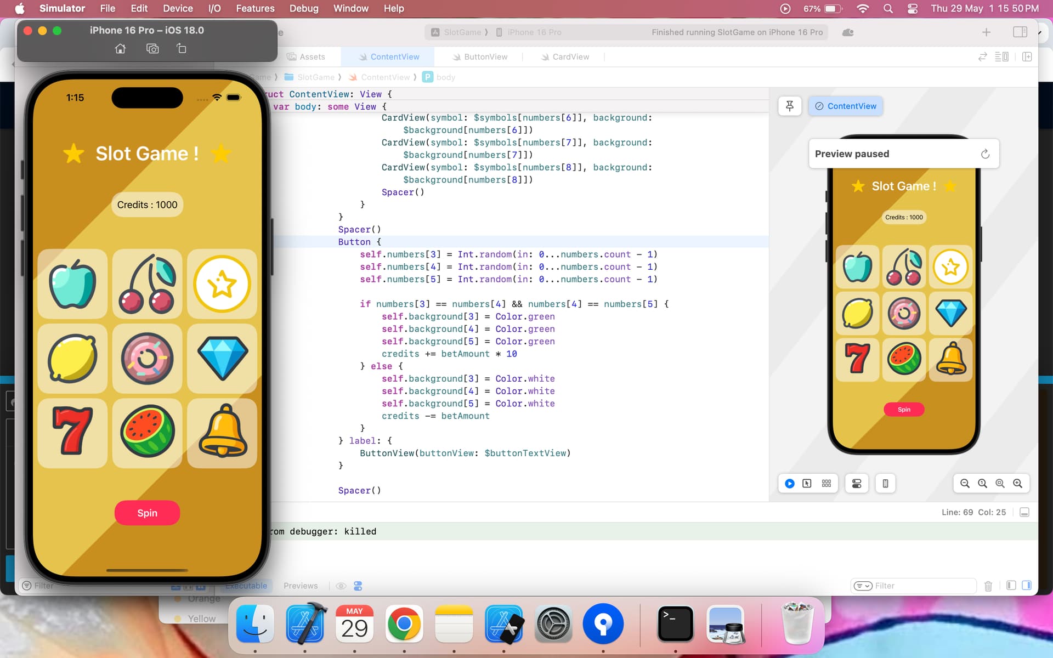Open the preview Variants grid
1053x658 pixels.
coord(826,484)
